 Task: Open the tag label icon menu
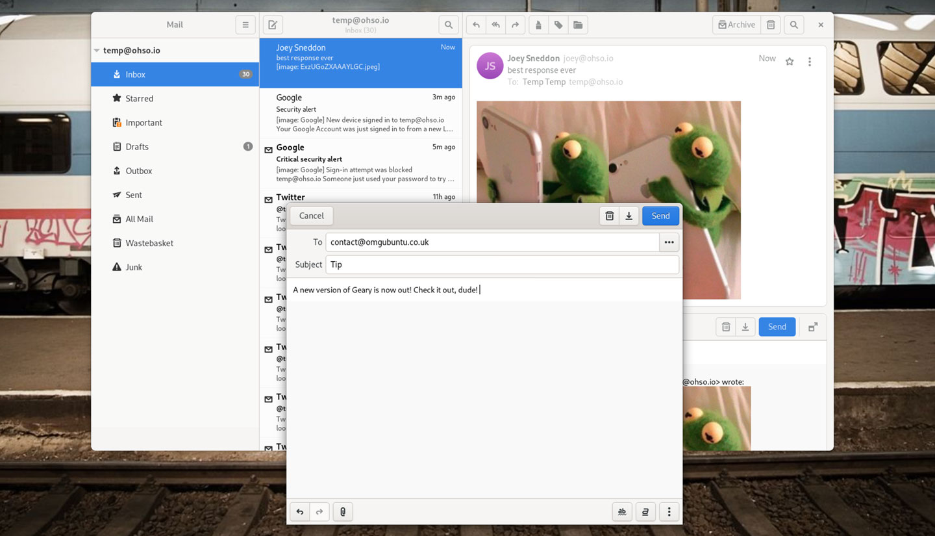pos(558,25)
